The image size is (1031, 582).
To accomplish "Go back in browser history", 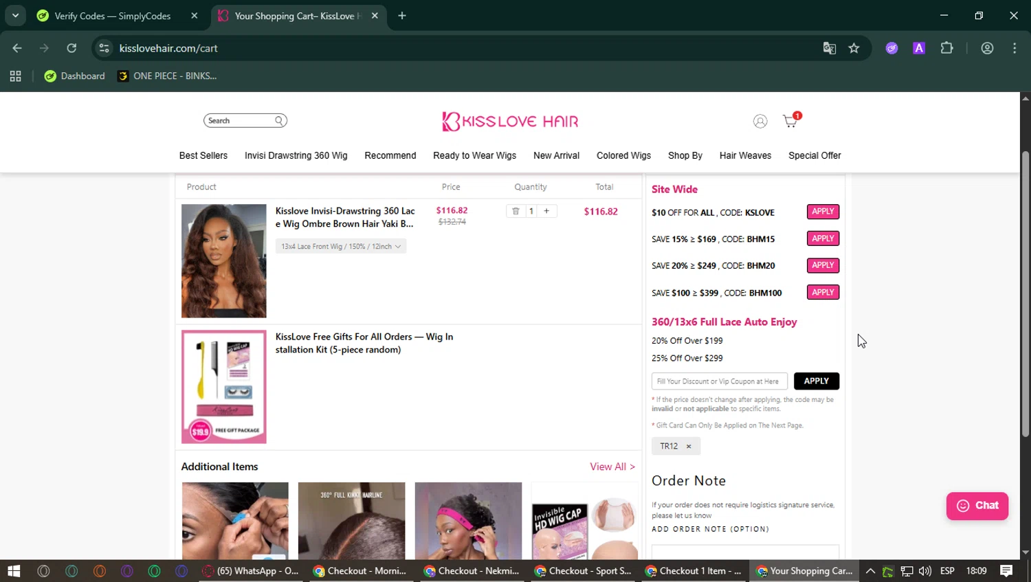I will [x=17, y=48].
